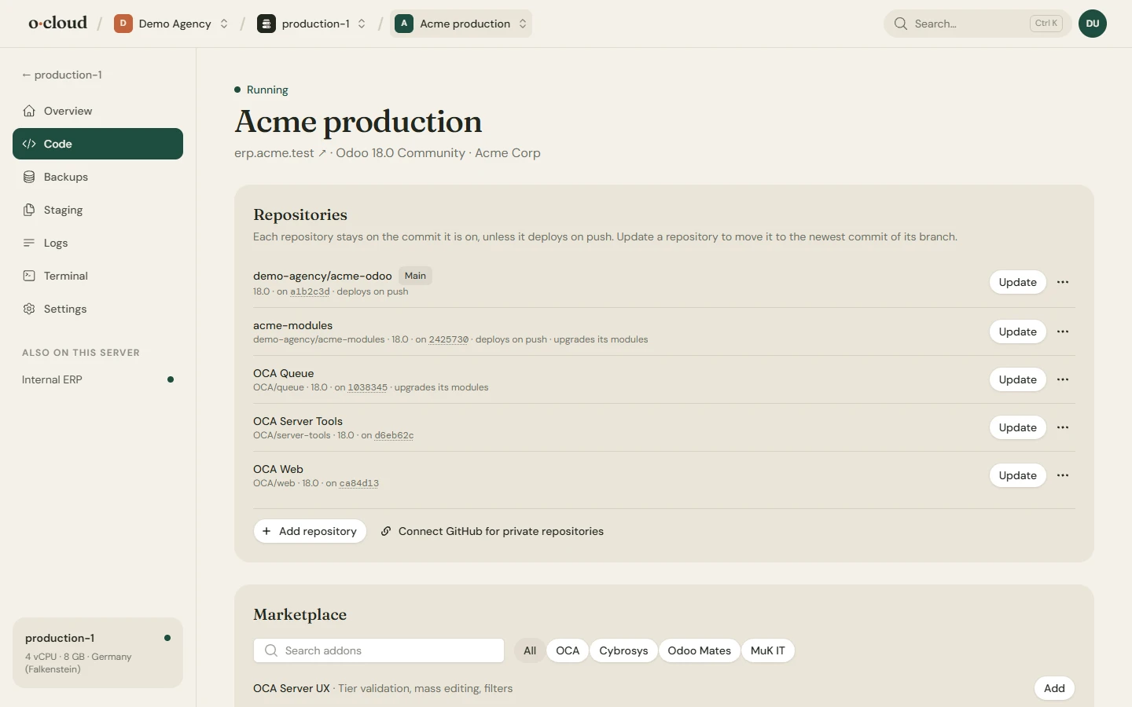Open more options for OCA Server Tools

coord(1063,427)
